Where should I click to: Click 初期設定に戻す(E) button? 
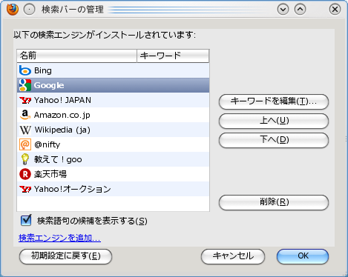click(65, 256)
